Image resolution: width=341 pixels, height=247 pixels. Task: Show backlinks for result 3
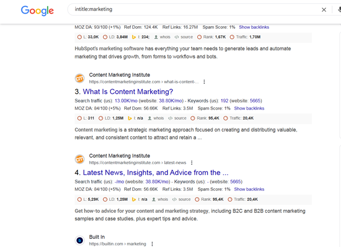pyautogui.click(x=249, y=108)
